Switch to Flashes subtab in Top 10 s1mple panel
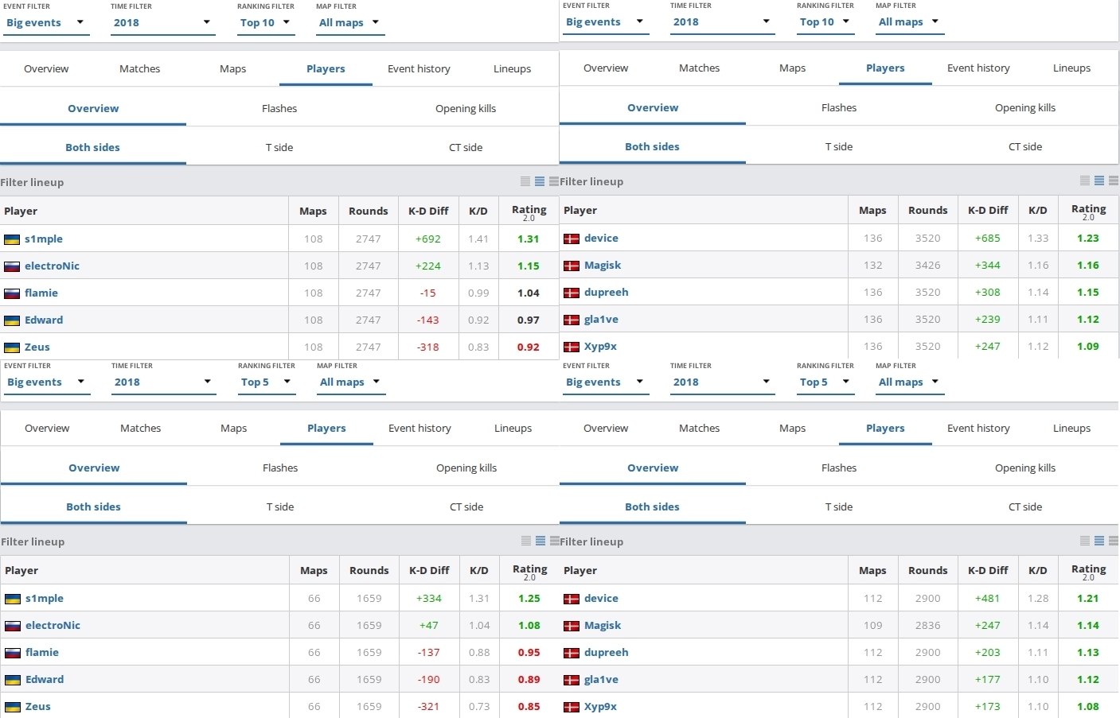This screenshot has height=718, width=1120. tap(279, 109)
